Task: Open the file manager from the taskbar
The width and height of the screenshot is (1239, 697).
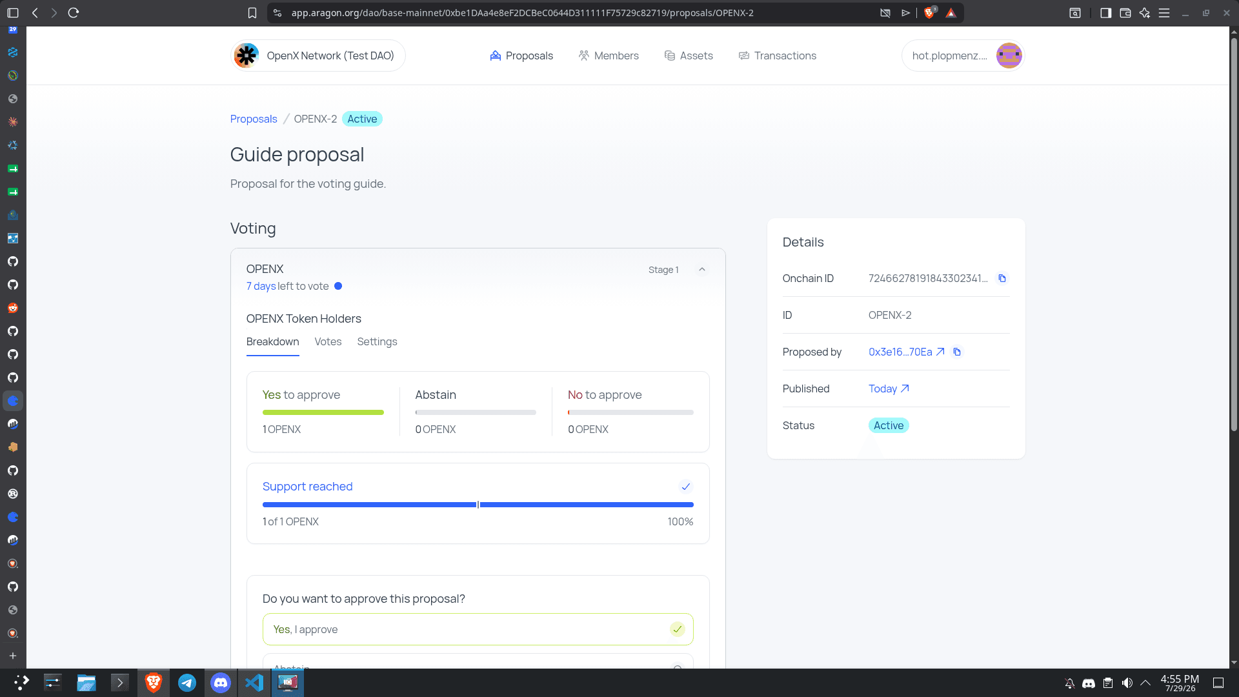Action: pos(86,683)
